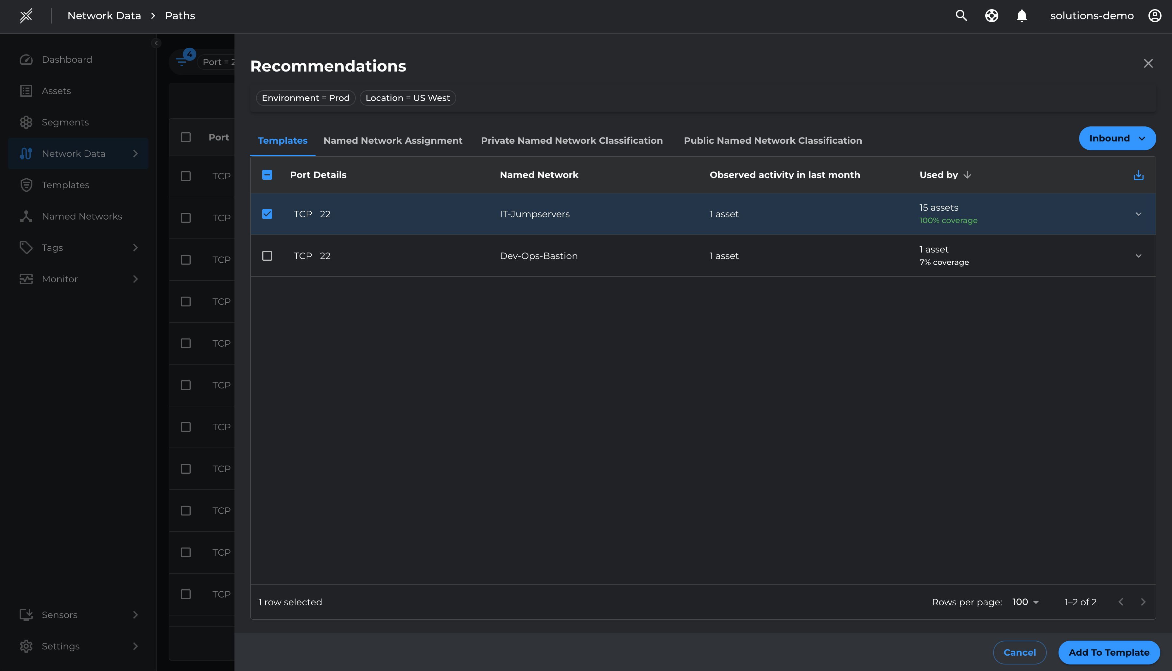Collapse the sidebar with the chevron handle
The width and height of the screenshot is (1172, 671).
(156, 43)
